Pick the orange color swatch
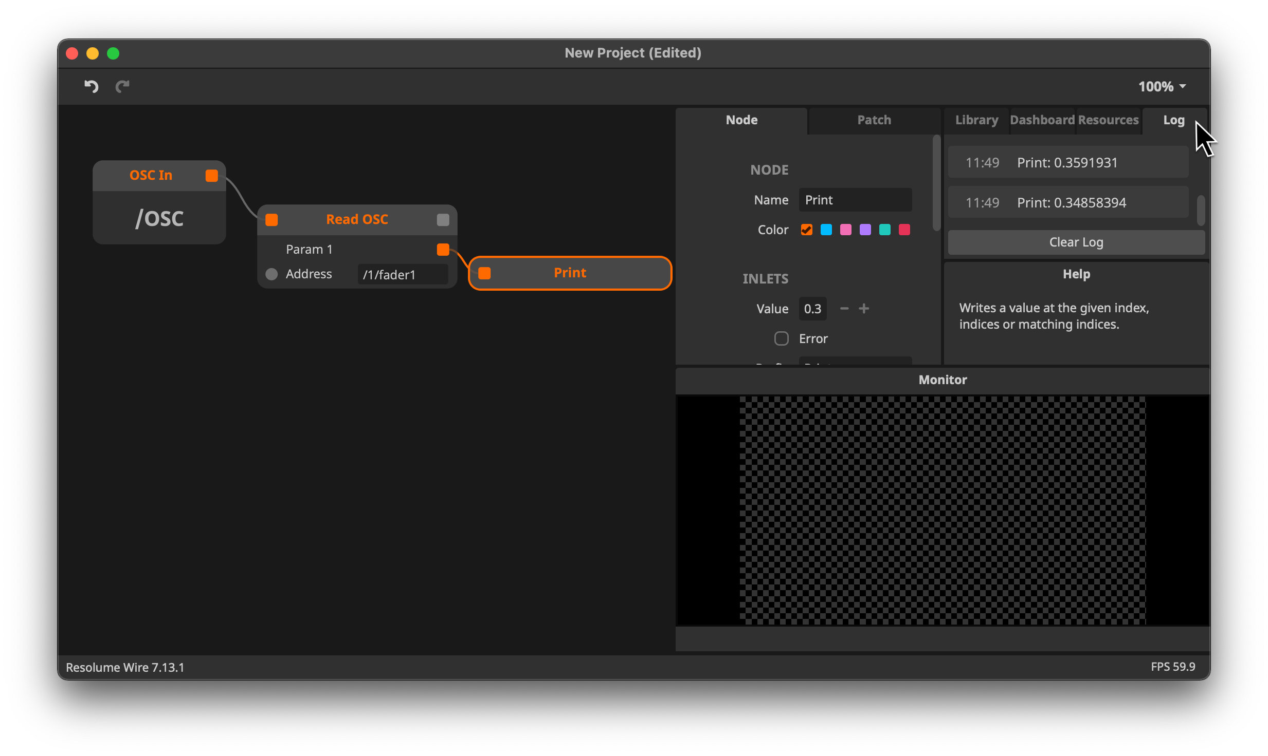Viewport: 1268px width, 756px height. click(806, 230)
